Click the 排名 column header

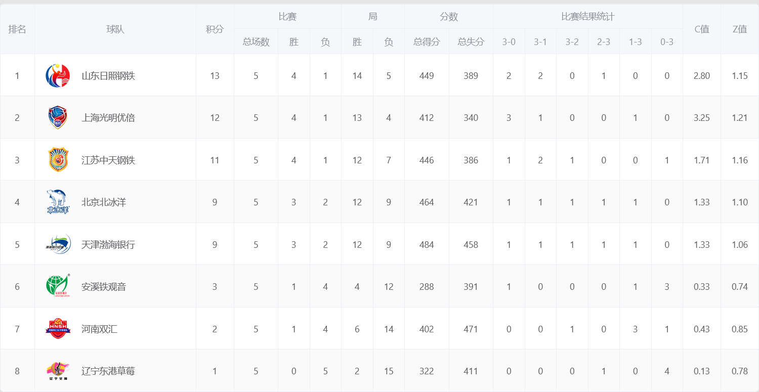click(x=17, y=29)
